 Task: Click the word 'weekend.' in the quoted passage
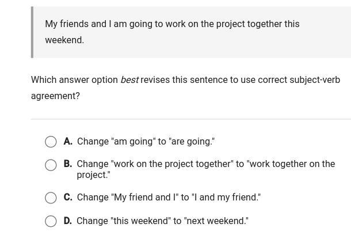click(x=64, y=40)
